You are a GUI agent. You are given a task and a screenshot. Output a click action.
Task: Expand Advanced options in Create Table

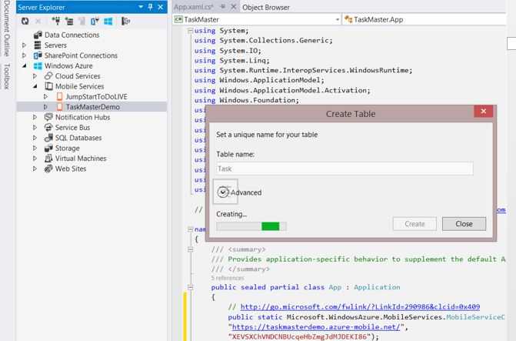tap(223, 192)
